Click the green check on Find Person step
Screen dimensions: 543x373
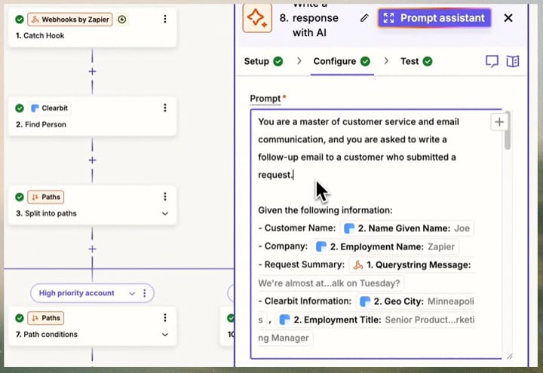point(20,108)
